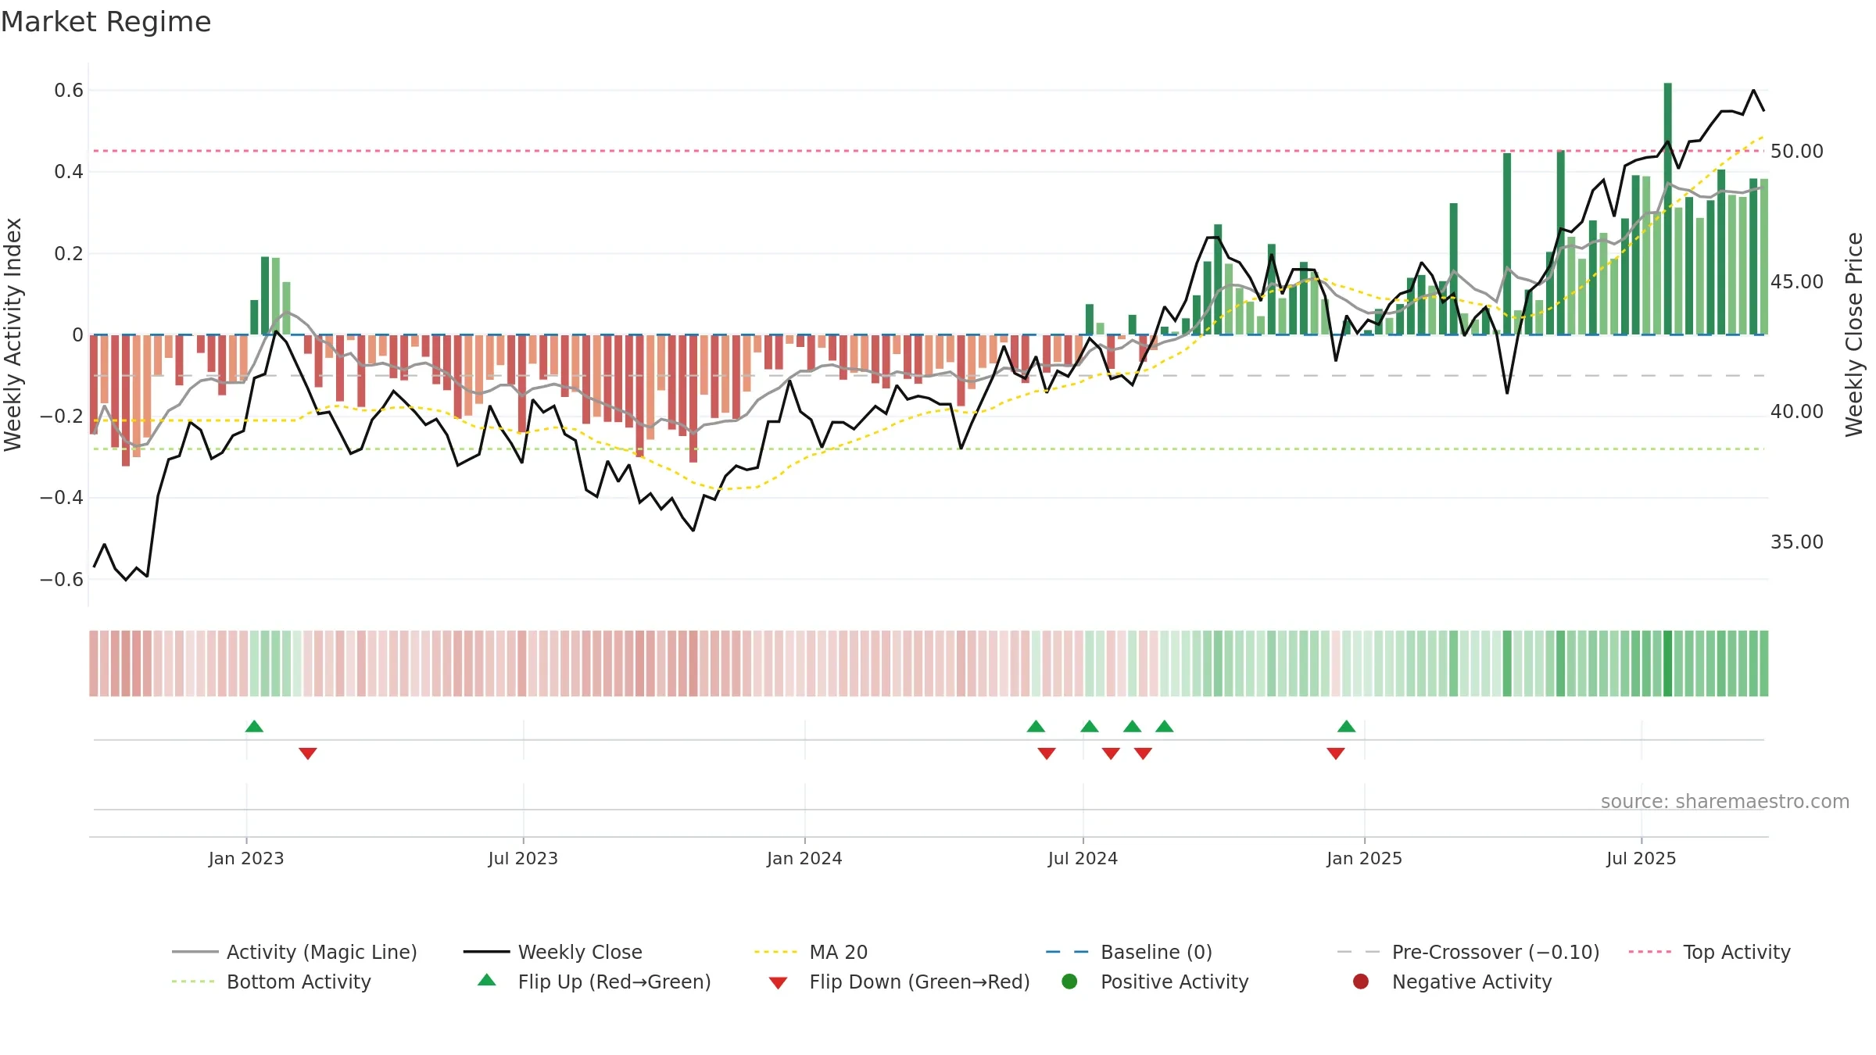Image resolution: width=1876 pixels, height=1055 pixels.
Task: Click the tallest green activity bar in mid-2025
Action: tap(1668, 209)
